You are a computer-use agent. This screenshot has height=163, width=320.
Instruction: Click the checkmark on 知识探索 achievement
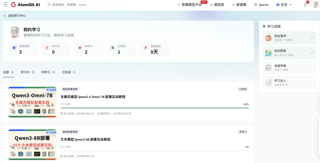pyautogui.click(x=312, y=53)
